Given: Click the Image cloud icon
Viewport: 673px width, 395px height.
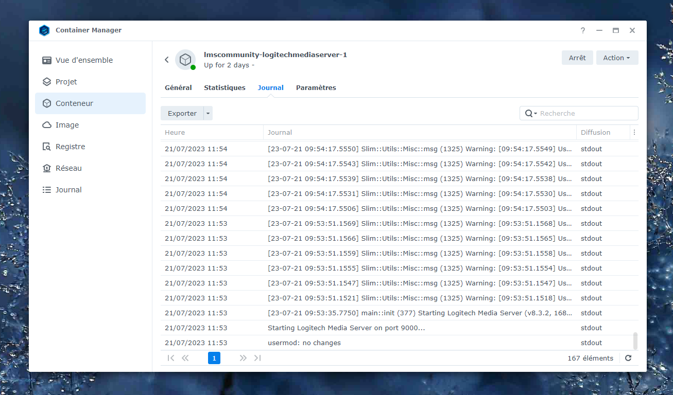Looking at the screenshot, I should 47,125.
